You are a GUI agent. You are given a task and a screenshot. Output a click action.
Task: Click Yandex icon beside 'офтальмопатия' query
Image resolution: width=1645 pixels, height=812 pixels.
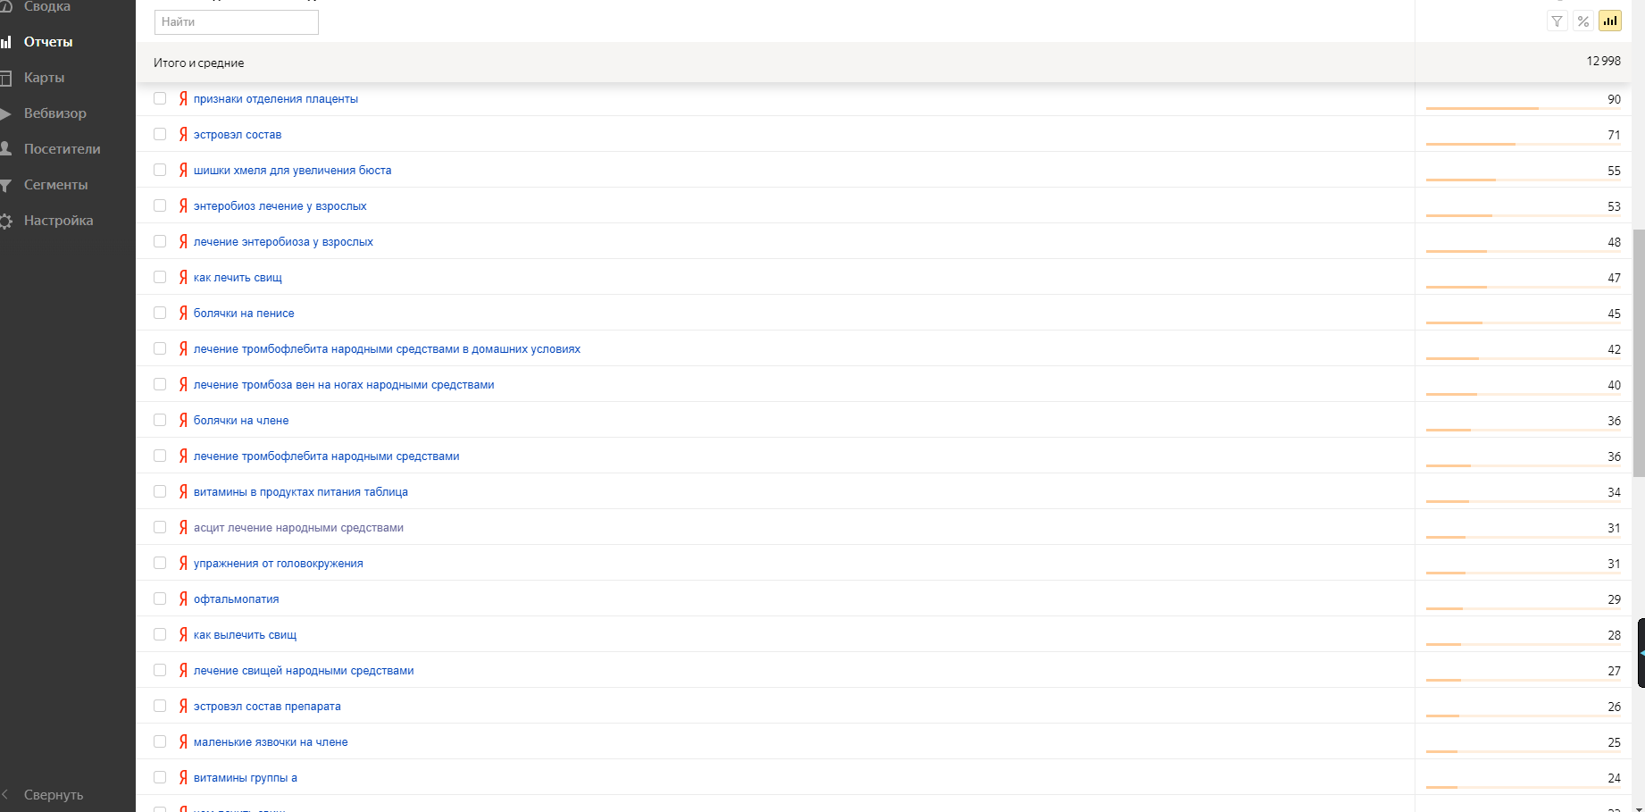183,599
